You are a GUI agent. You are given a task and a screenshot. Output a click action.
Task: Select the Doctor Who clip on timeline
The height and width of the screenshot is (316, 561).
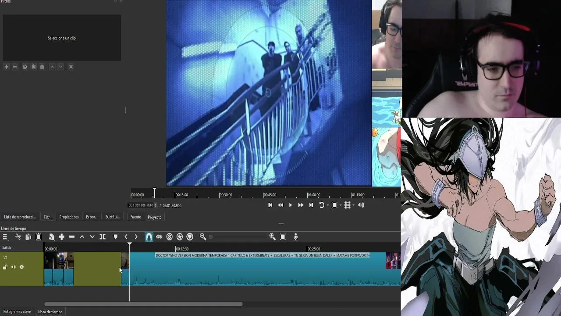[x=261, y=269]
